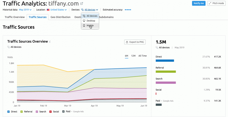
Task: Open tiffany.com external link icon
Action: [x=82, y=4]
